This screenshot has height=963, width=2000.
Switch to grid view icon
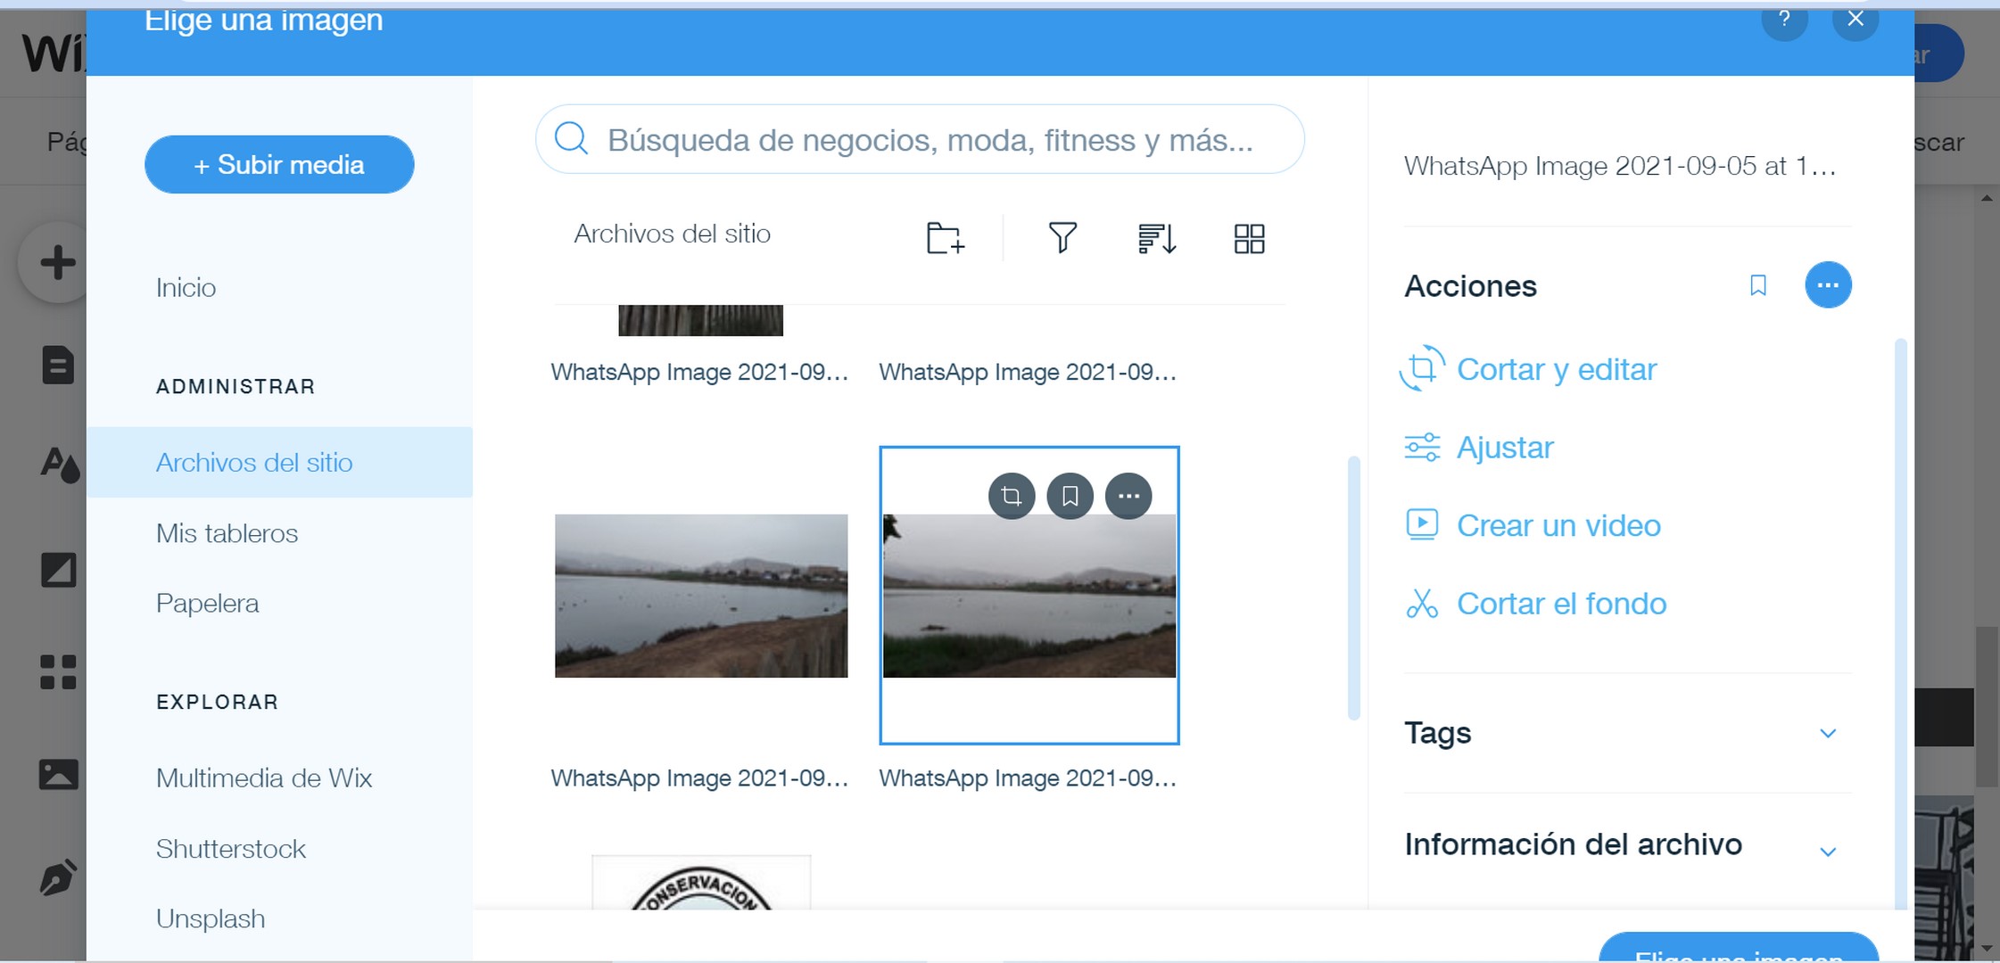coord(1249,238)
